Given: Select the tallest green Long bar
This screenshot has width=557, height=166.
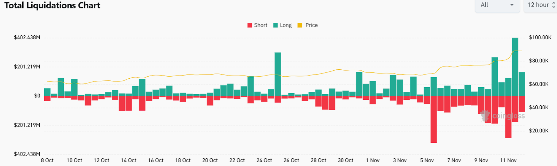Looking at the screenshot, I should [x=515, y=67].
